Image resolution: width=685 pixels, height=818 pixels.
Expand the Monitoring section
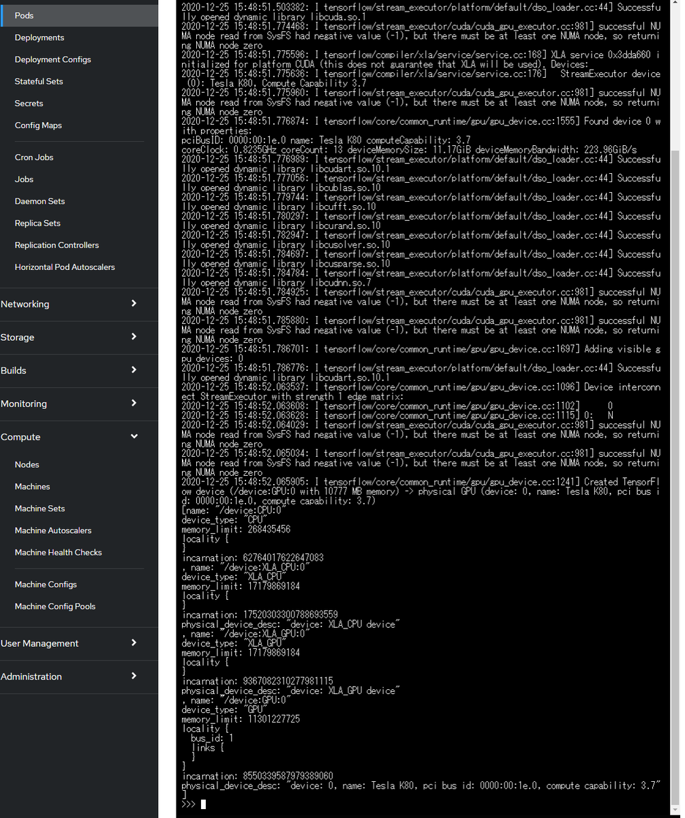[x=79, y=404]
